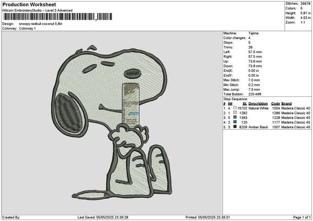The image size is (313, 221).
Task: Click the blue swatch for code 1177
Action: (x=235, y=122)
